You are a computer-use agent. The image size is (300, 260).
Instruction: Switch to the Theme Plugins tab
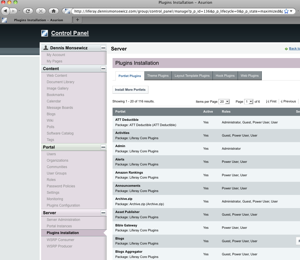pyautogui.click(x=158, y=76)
